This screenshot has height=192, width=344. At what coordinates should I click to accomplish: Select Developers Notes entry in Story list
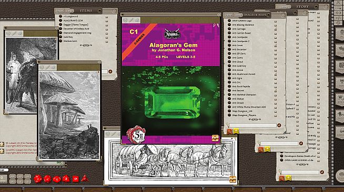click(300, 156)
